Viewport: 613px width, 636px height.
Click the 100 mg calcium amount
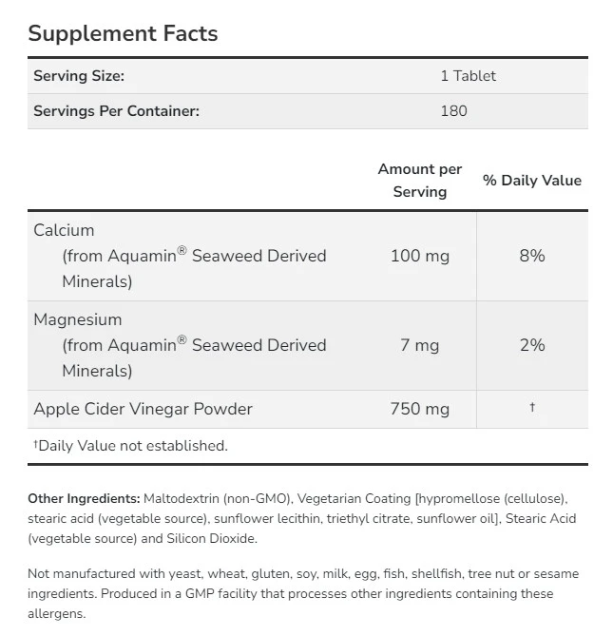pyautogui.click(x=420, y=256)
